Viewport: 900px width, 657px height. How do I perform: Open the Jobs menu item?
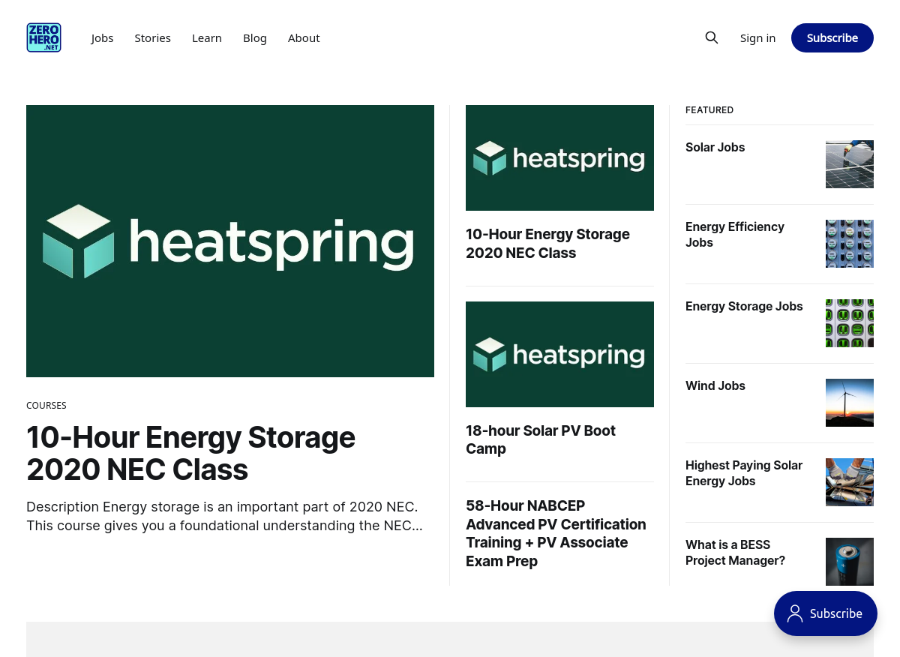coord(102,37)
